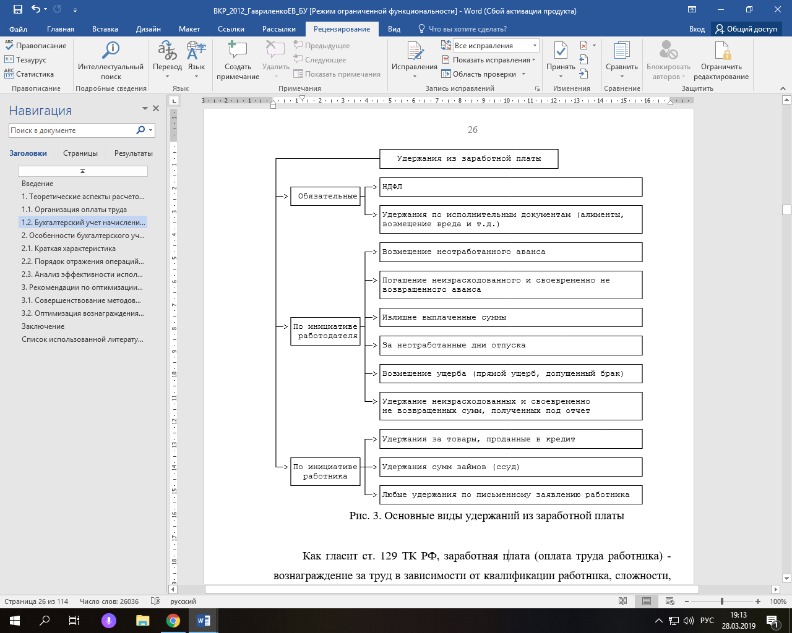This screenshot has width=792, height=633.
Task: Create a new comment (Создать примечание)
Action: pos(238,60)
